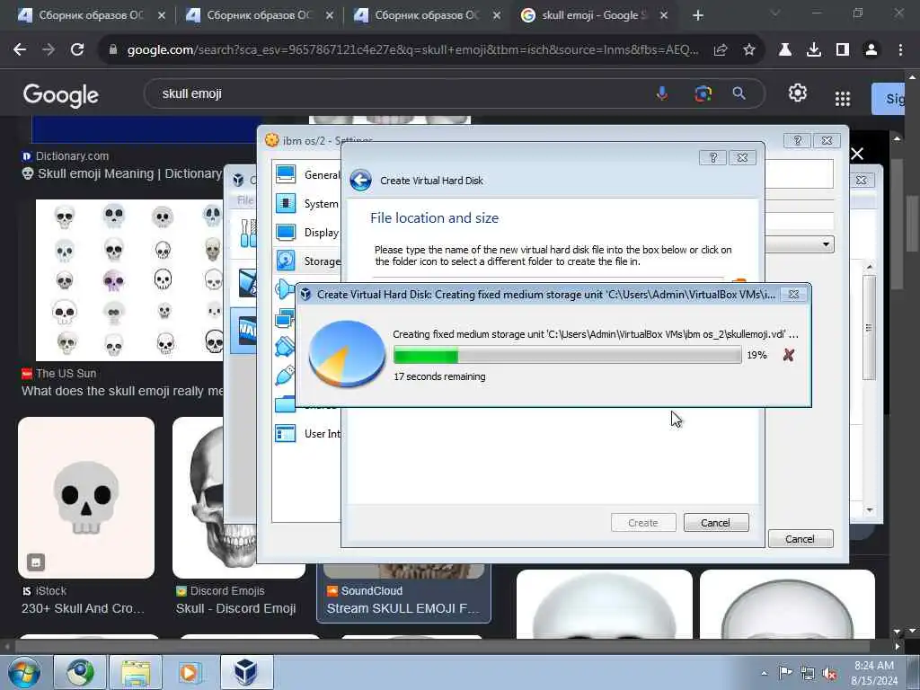Click the Google search magnifier button

point(739,93)
